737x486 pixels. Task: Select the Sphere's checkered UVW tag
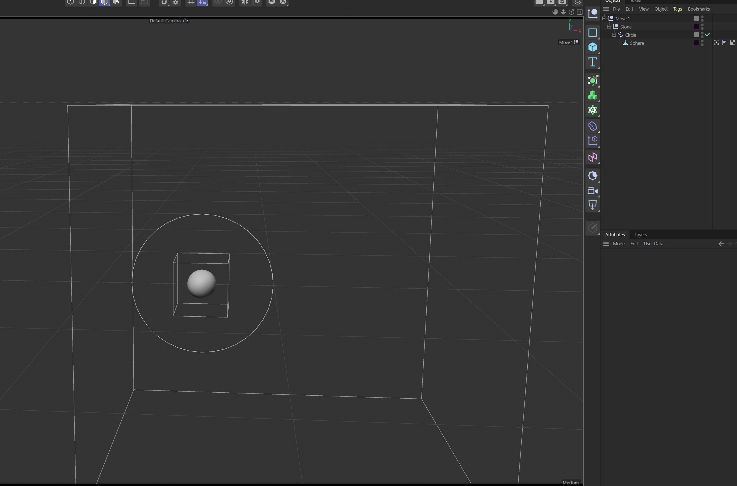733,42
